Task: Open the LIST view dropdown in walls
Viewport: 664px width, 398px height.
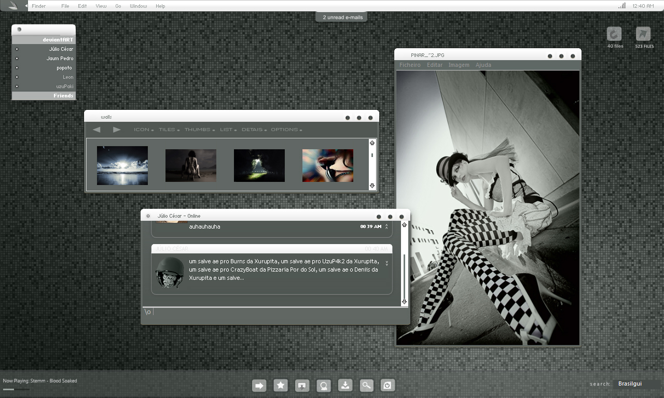Action: tap(228, 130)
